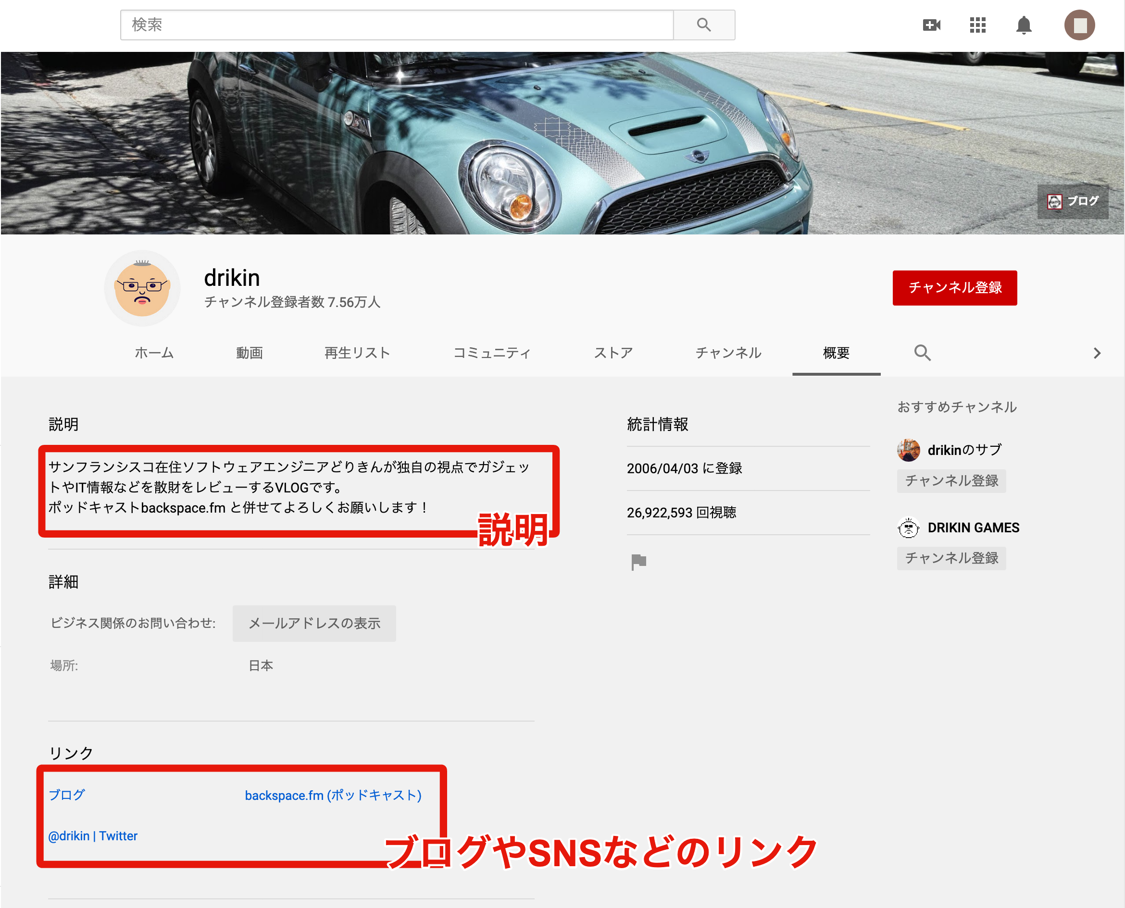Open the ブログ link in links section
This screenshot has width=1125, height=908.
pos(66,795)
